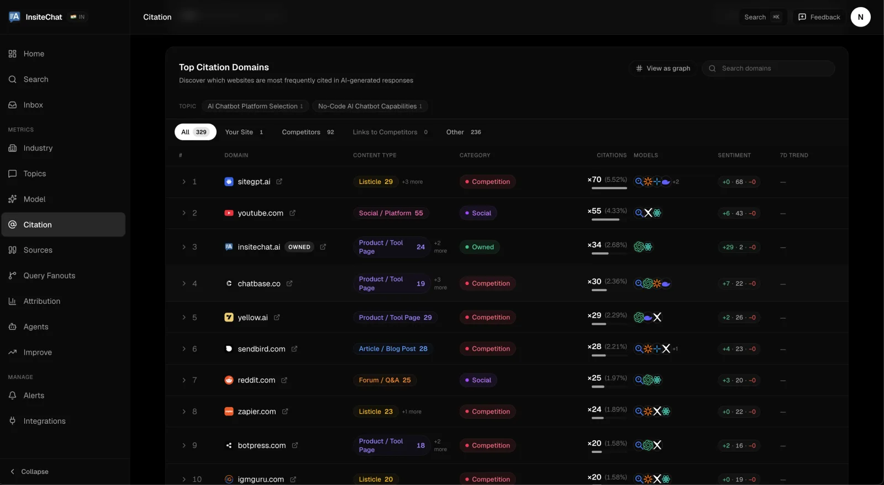Toggle the No-Code AI Chatbot Capabilities topic
Image resolution: width=884 pixels, height=485 pixels.
pos(370,106)
